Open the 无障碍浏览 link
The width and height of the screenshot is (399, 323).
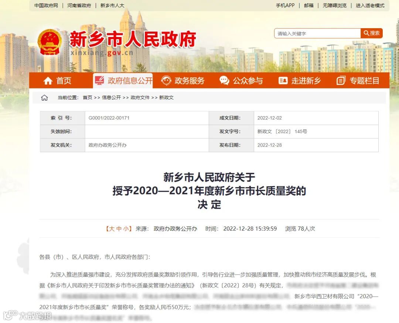(335, 5)
